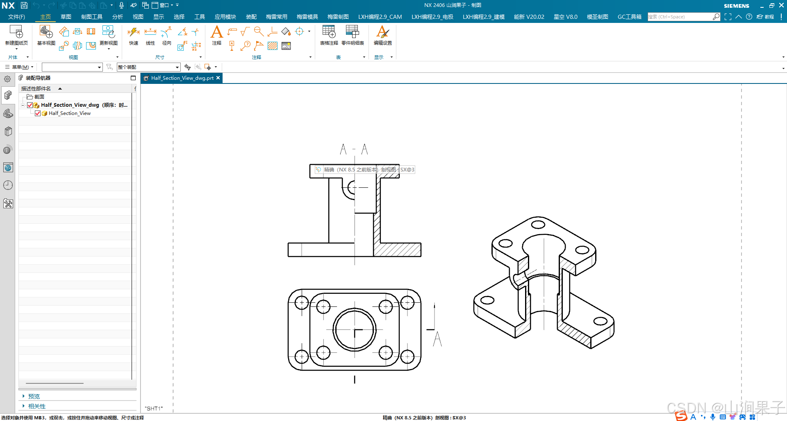Click the help question mark icon
The image size is (787, 421).
click(x=749, y=17)
